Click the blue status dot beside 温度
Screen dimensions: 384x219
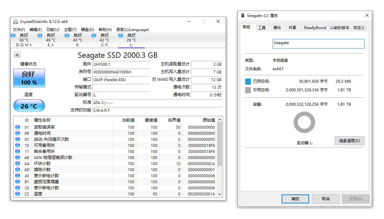coord(18,194)
